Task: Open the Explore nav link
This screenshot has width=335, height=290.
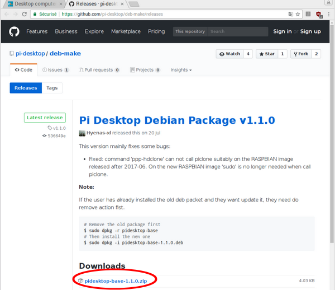Action: pyautogui.click(x=94, y=31)
